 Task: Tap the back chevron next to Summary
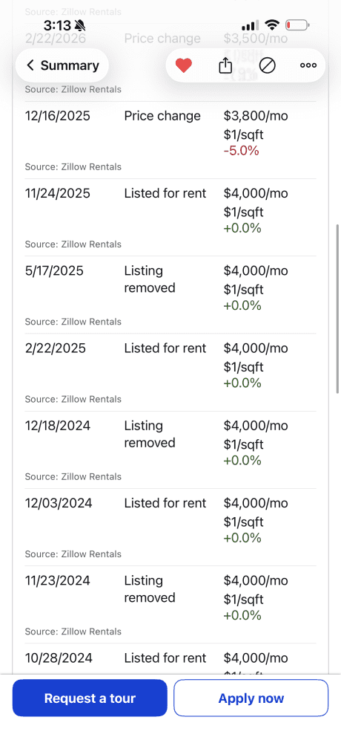pyautogui.click(x=30, y=65)
